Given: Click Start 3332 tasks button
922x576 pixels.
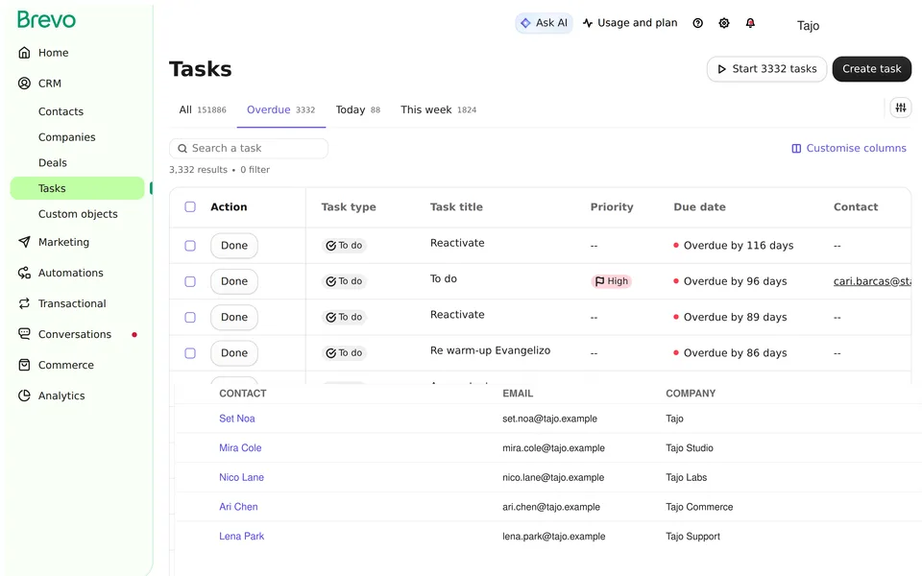Looking at the screenshot, I should (766, 69).
